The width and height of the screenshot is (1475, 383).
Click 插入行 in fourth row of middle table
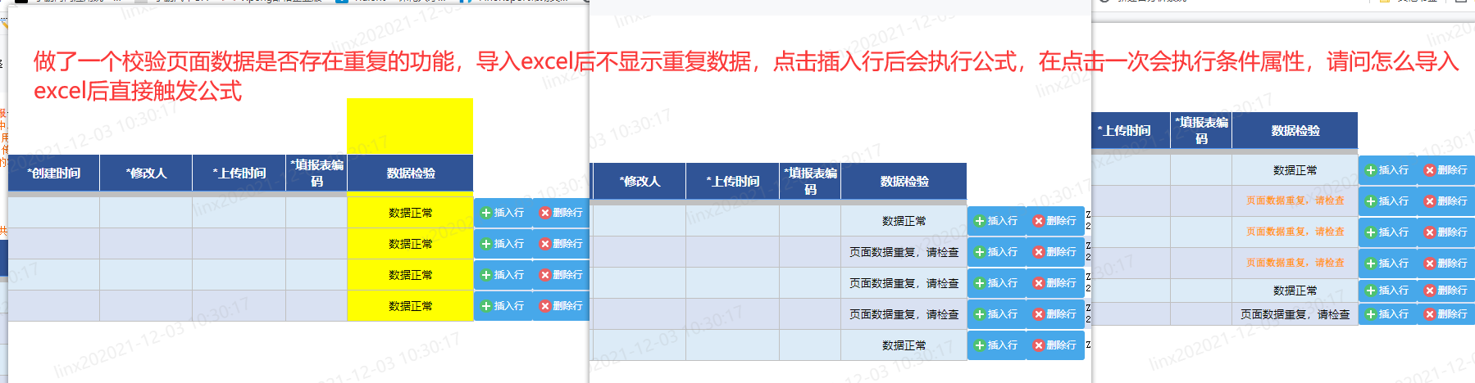pyautogui.click(x=996, y=314)
